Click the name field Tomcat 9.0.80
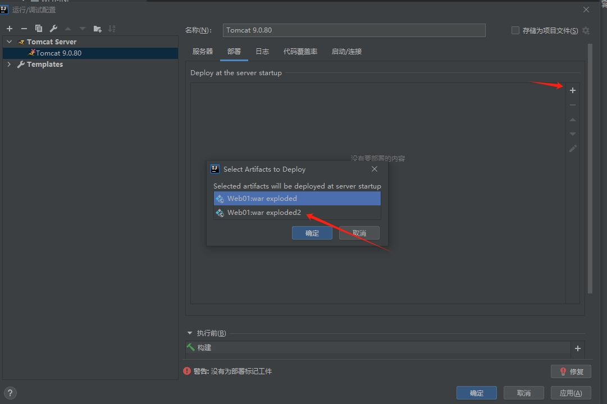This screenshot has height=404, width=607. [x=354, y=30]
